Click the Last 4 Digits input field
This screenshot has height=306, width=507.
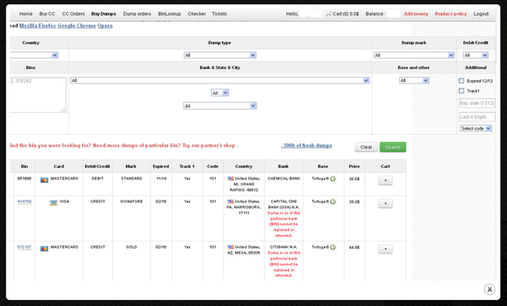tap(477, 116)
